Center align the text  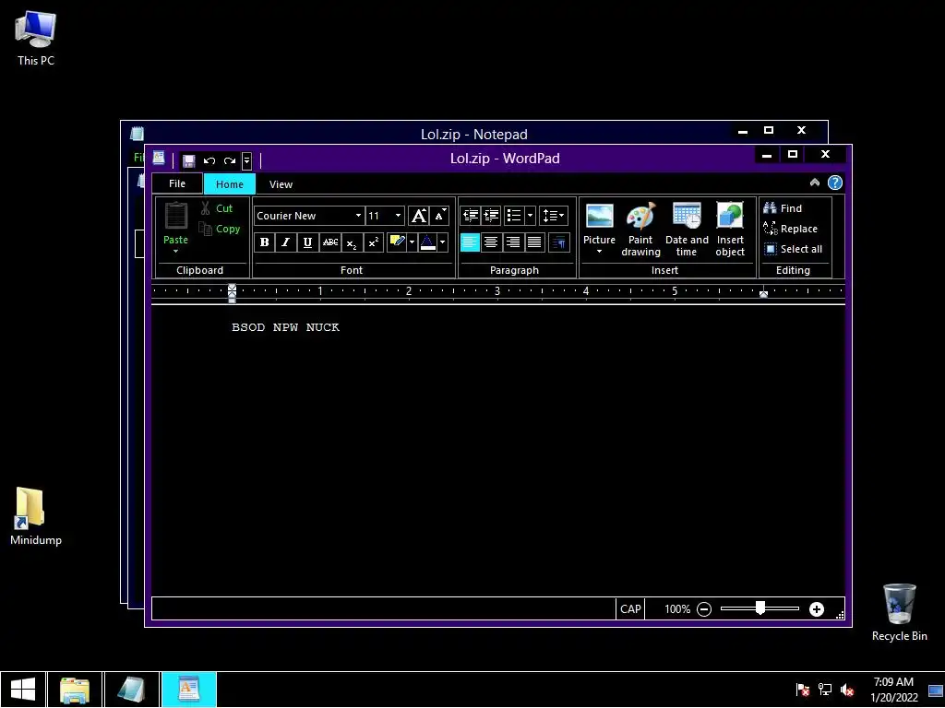click(x=491, y=242)
